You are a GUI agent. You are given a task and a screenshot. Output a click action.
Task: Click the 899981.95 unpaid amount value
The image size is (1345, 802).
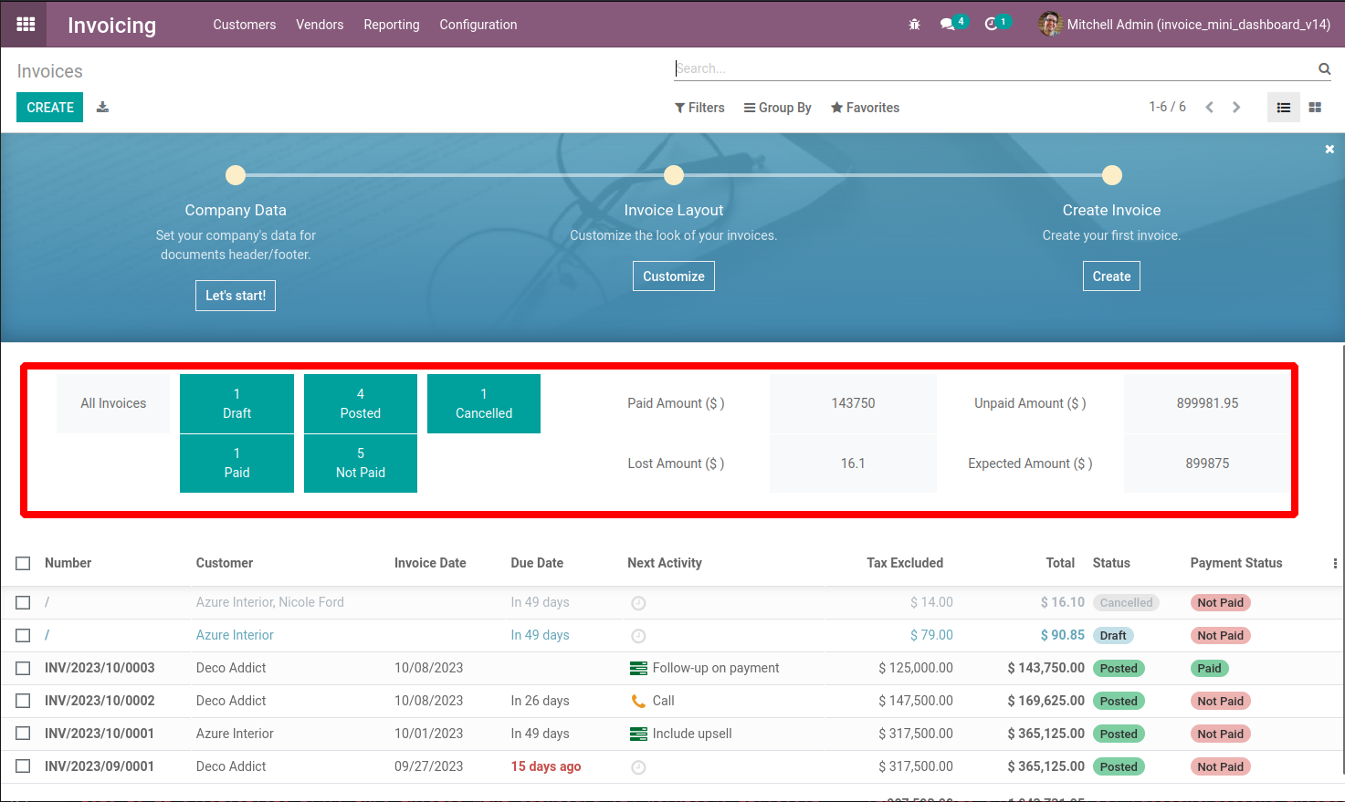coord(1207,403)
